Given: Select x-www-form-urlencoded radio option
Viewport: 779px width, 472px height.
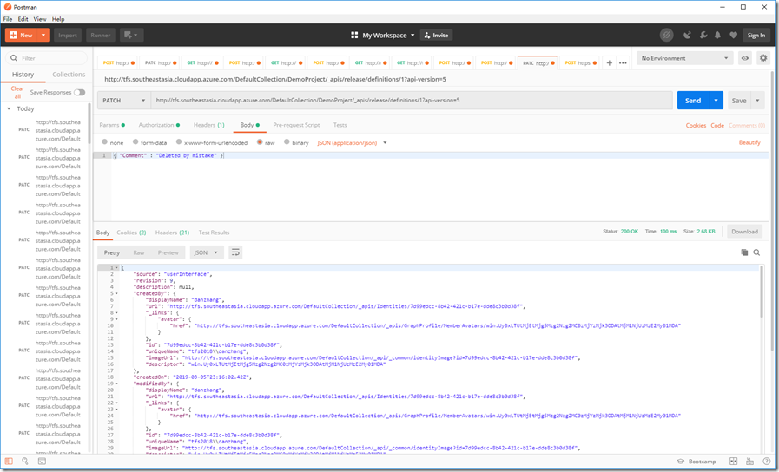Looking at the screenshot, I should click(180, 142).
